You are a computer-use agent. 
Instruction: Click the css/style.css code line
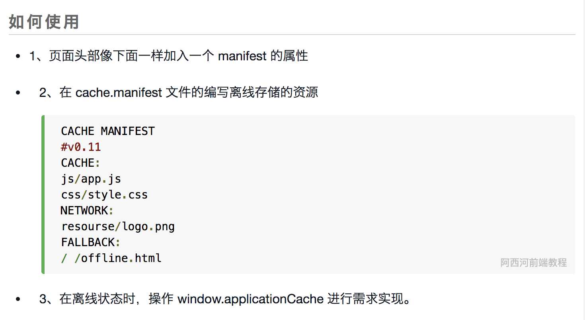tap(104, 195)
